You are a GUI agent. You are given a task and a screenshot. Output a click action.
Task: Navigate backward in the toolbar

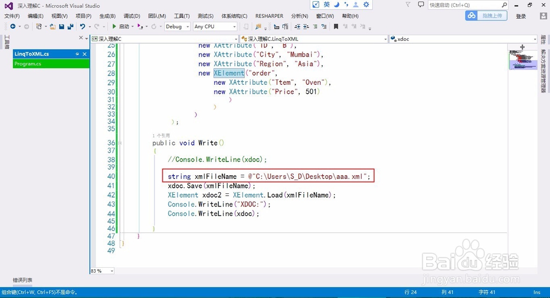(x=13, y=26)
